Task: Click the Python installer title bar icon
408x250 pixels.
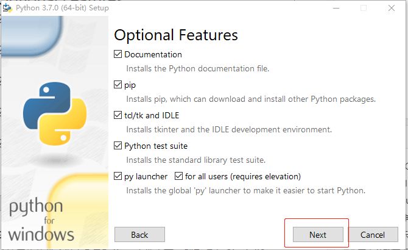Action: point(7,8)
